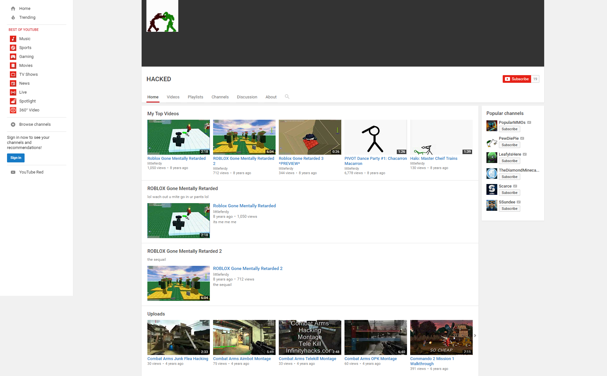Open the Combat Arms Telekill Montage link
607x376 pixels.
pos(307,359)
